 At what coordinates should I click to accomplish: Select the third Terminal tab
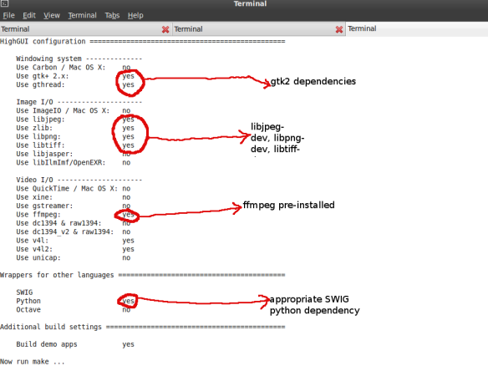tap(417, 29)
